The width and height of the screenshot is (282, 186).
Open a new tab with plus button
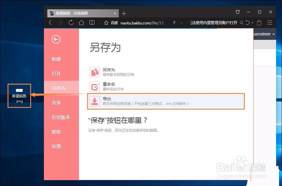coord(124,13)
